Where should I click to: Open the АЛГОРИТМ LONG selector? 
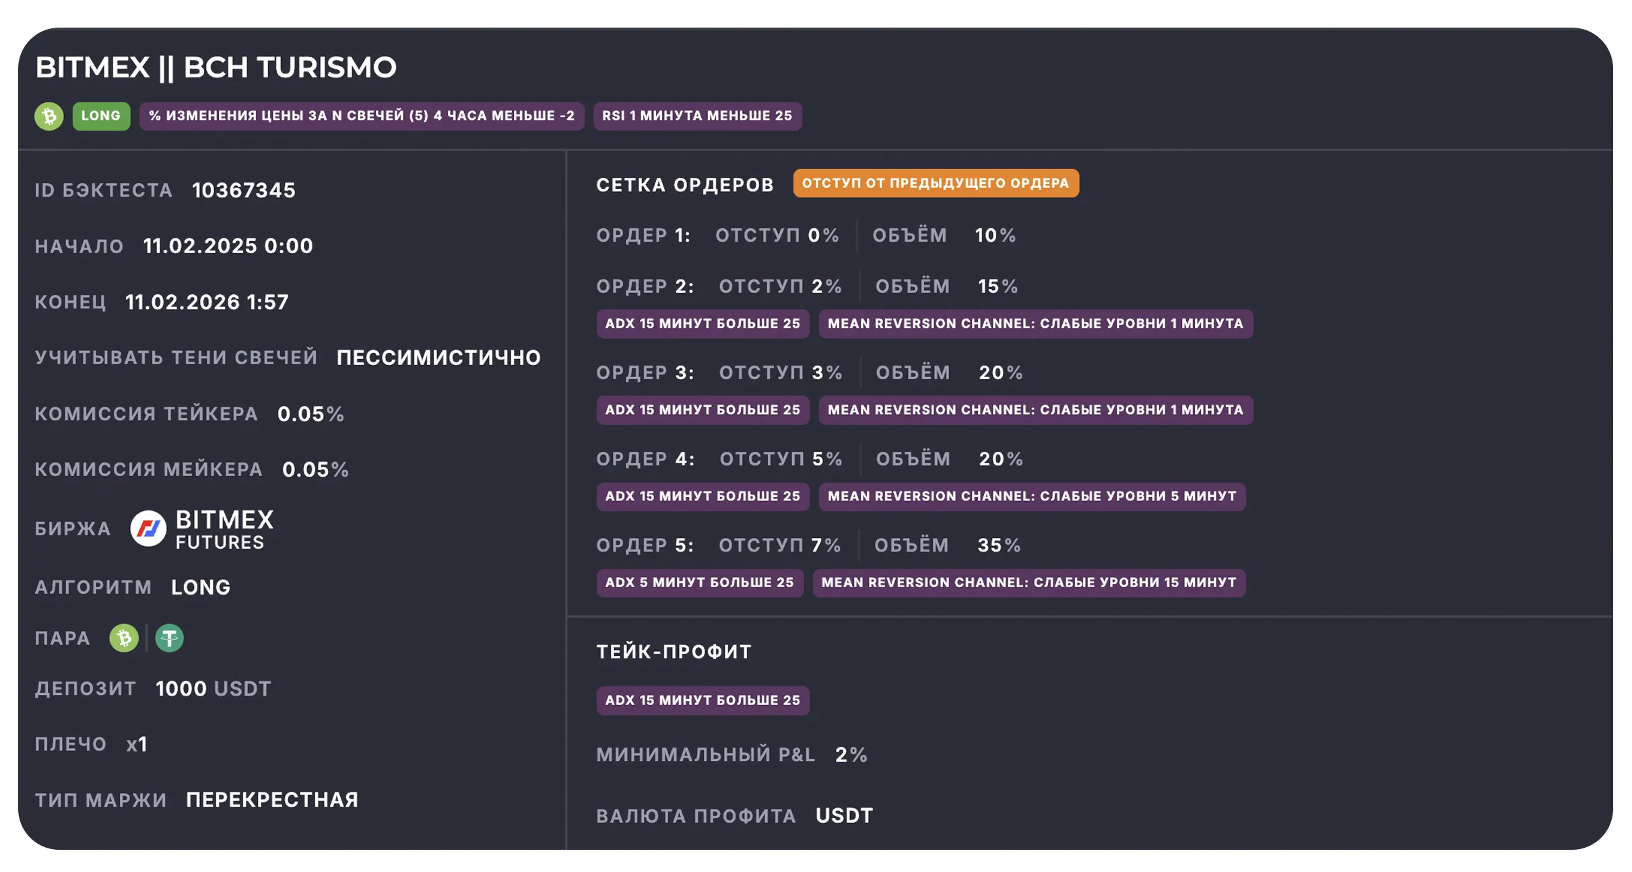pyautogui.click(x=200, y=587)
